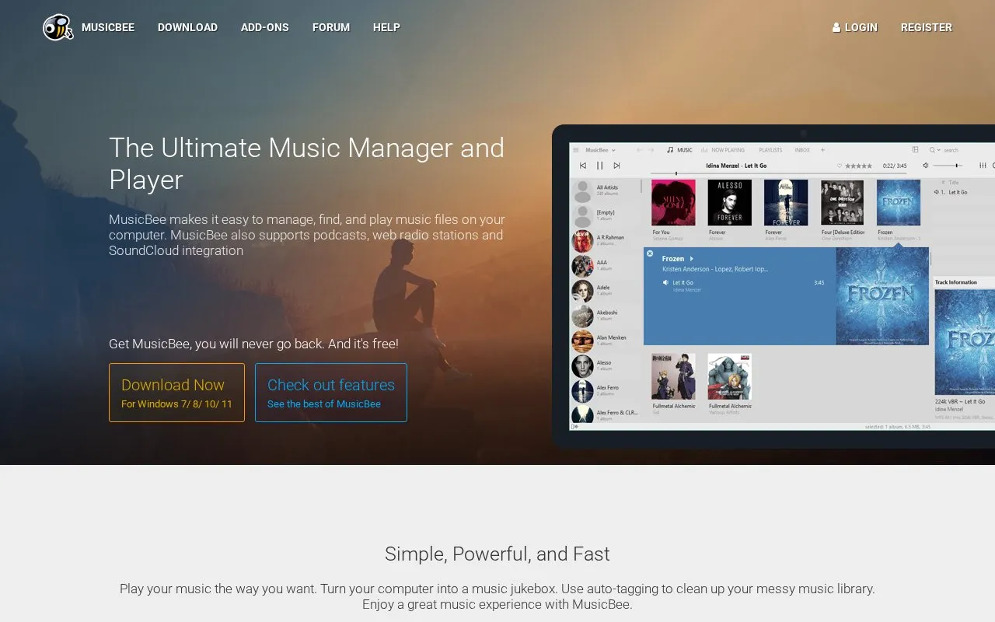Add a new tab with the plus icon

[x=822, y=150]
